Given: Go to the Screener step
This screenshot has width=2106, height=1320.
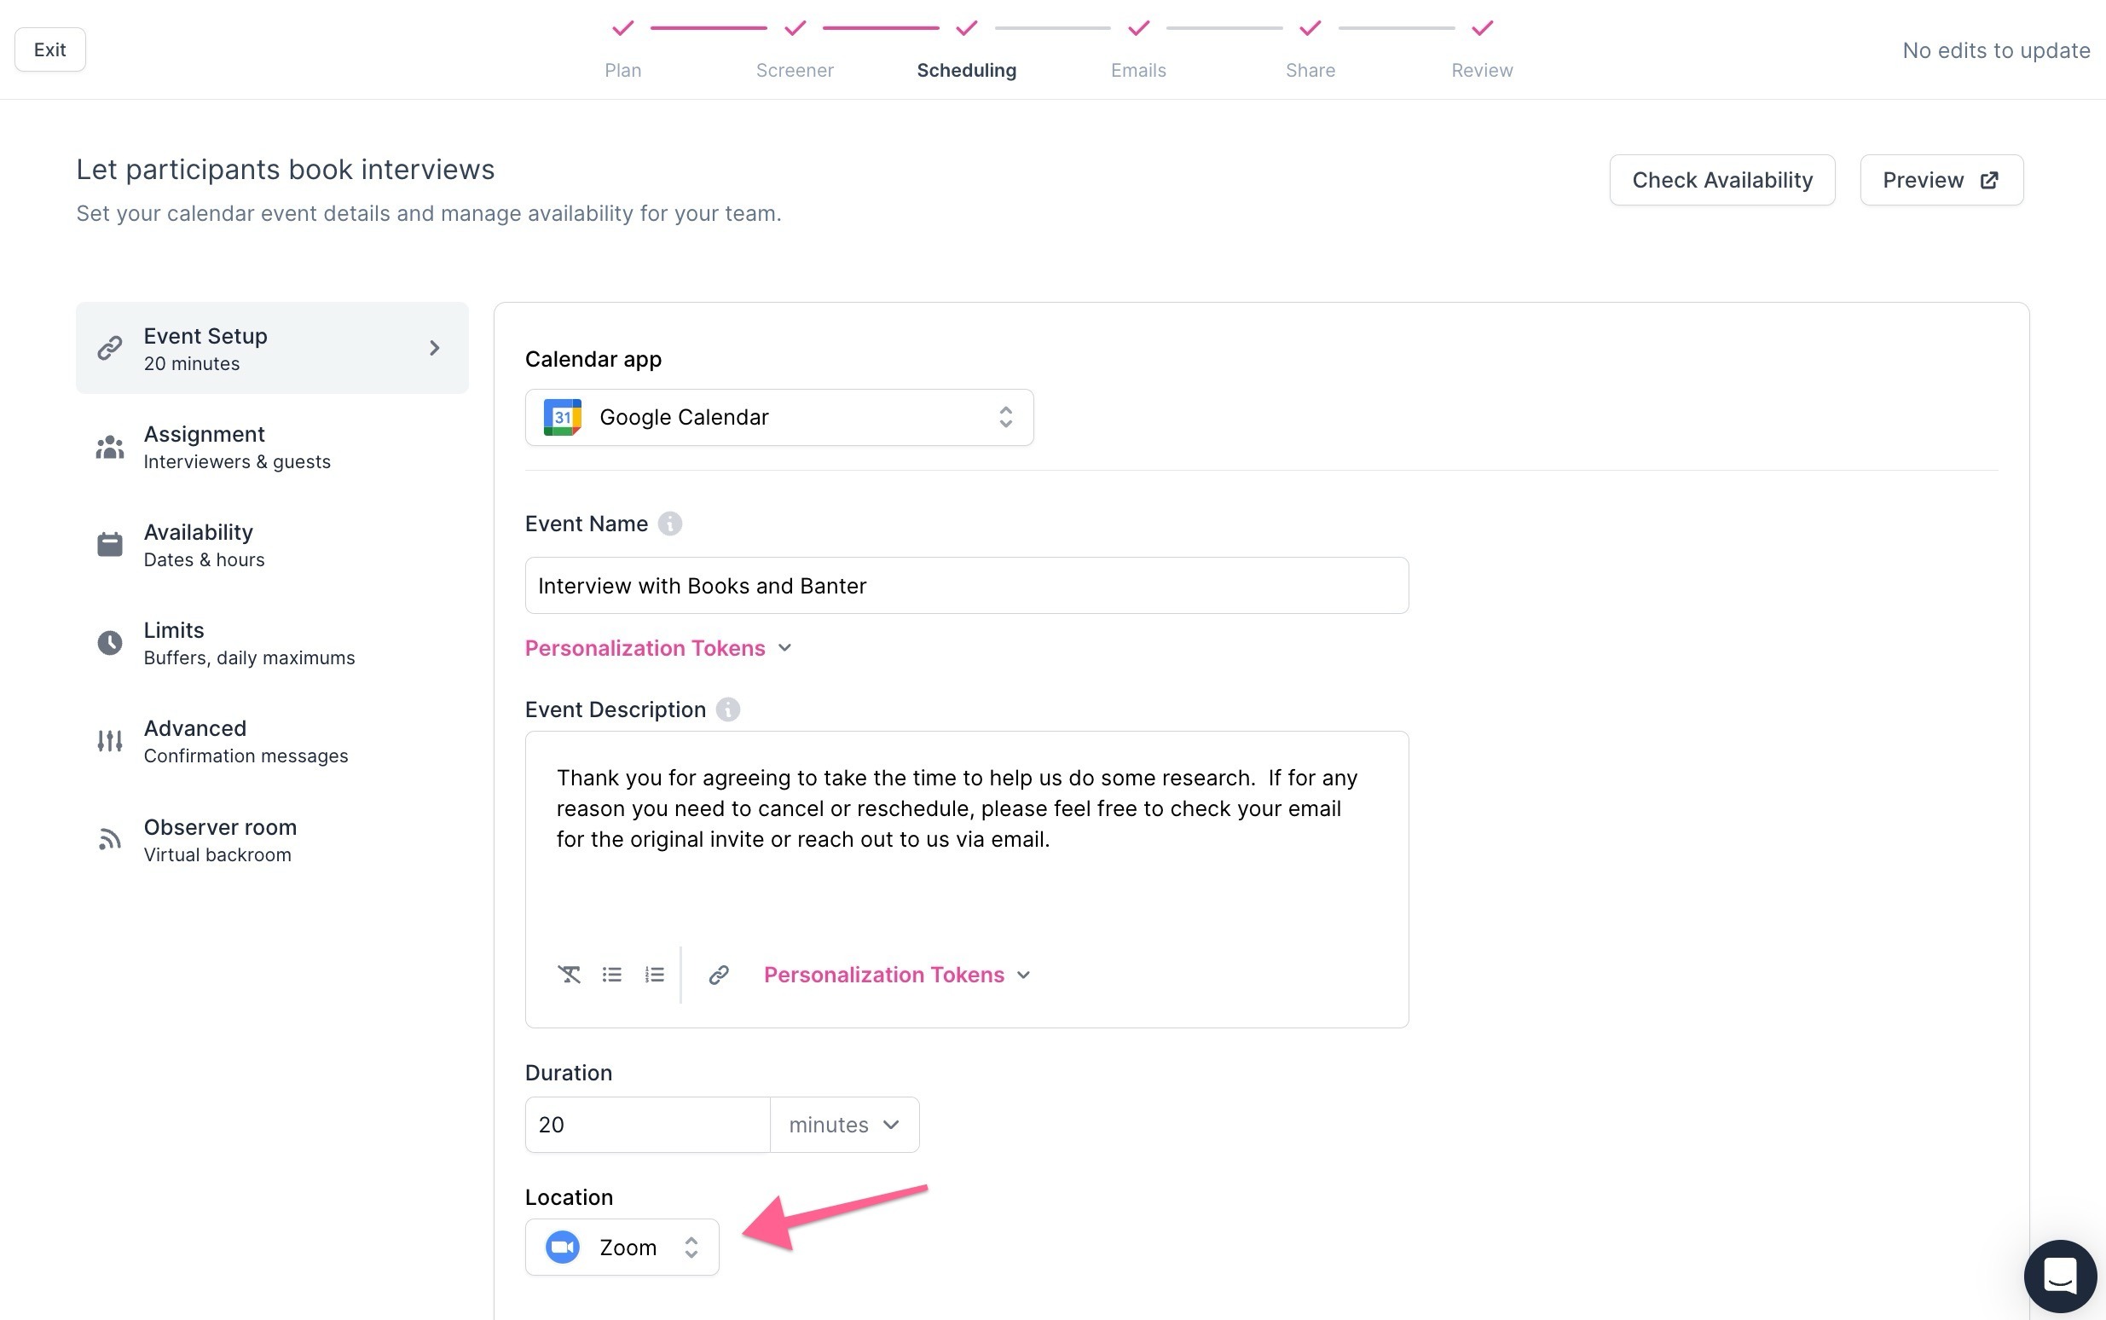Looking at the screenshot, I should pyautogui.click(x=794, y=70).
